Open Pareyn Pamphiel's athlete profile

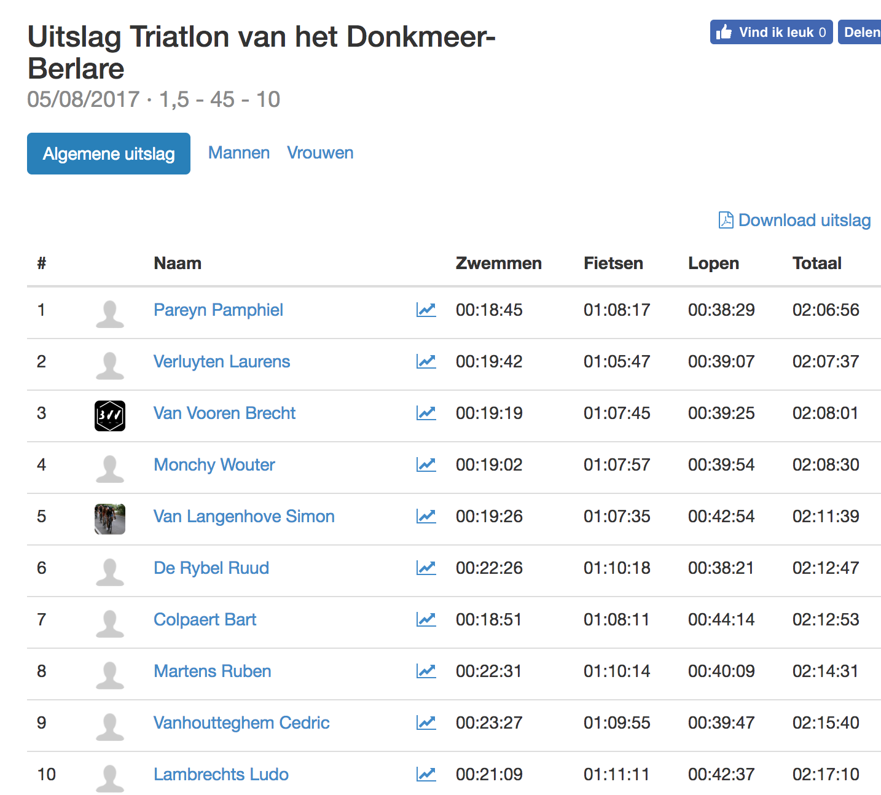click(218, 310)
